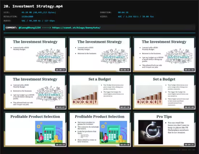Screen dimensions: 199x154
Task: Open the Set a Budget thumbnail at 00:02:18
Action: pyautogui.click(x=99, y=92)
